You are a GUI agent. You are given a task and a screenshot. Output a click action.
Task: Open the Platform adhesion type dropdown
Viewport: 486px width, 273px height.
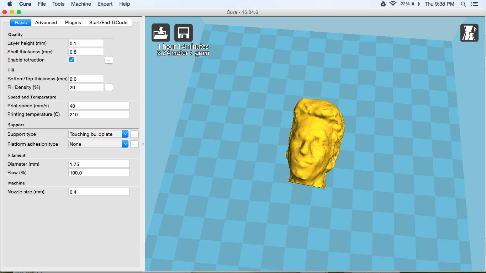tap(99, 144)
